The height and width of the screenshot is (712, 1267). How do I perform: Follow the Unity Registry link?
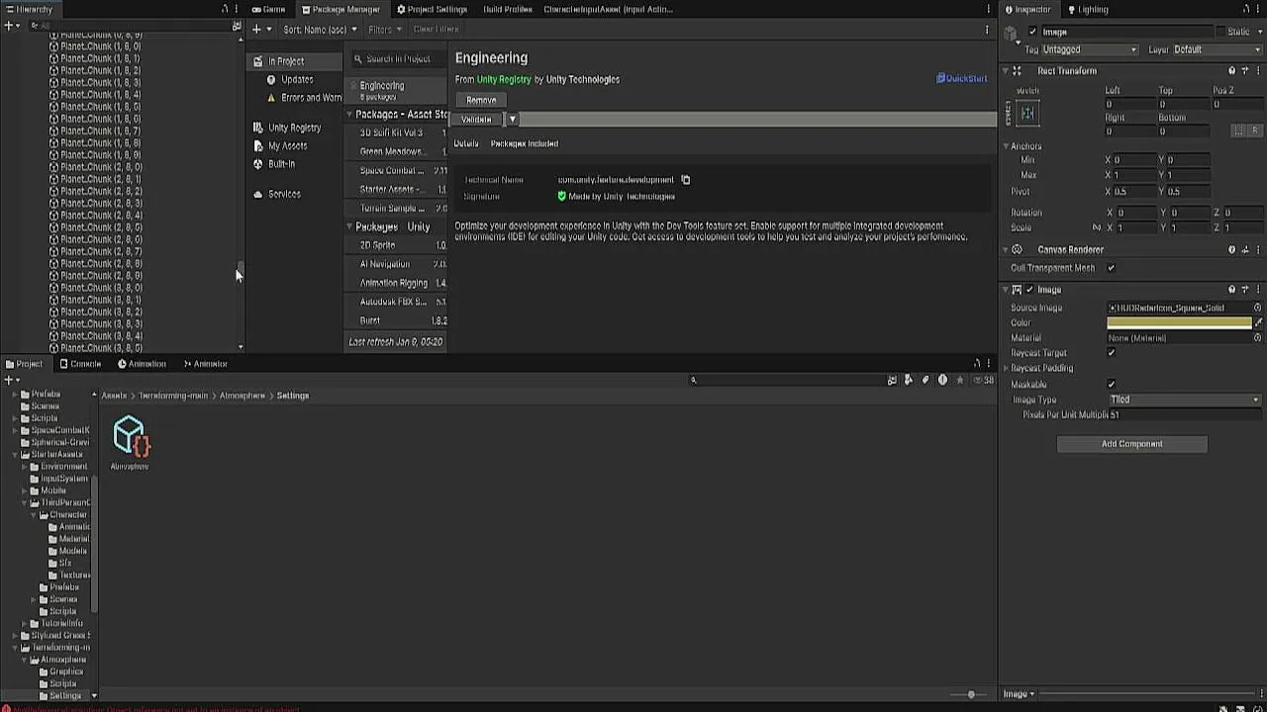(504, 79)
